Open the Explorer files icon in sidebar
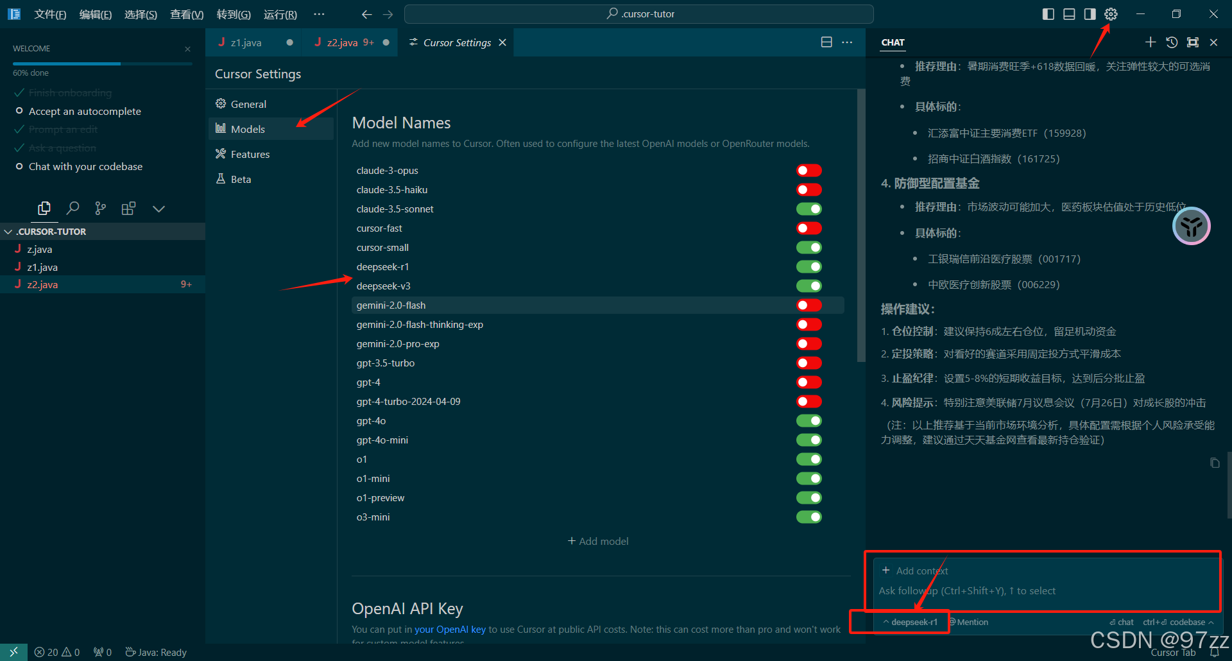 [44, 208]
